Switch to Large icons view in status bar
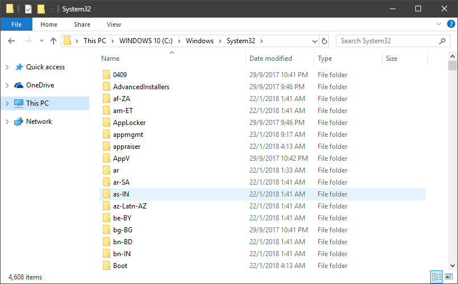The height and width of the screenshot is (284, 458). pos(449,277)
